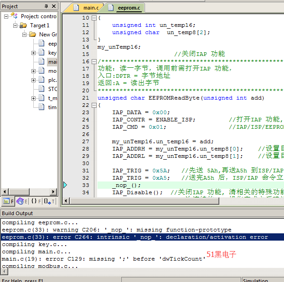Open the Templates tab at panel bottom
Screen dimensions: 284x282
49,201
